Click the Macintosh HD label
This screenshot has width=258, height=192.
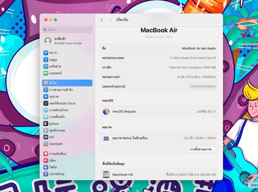click(122, 174)
